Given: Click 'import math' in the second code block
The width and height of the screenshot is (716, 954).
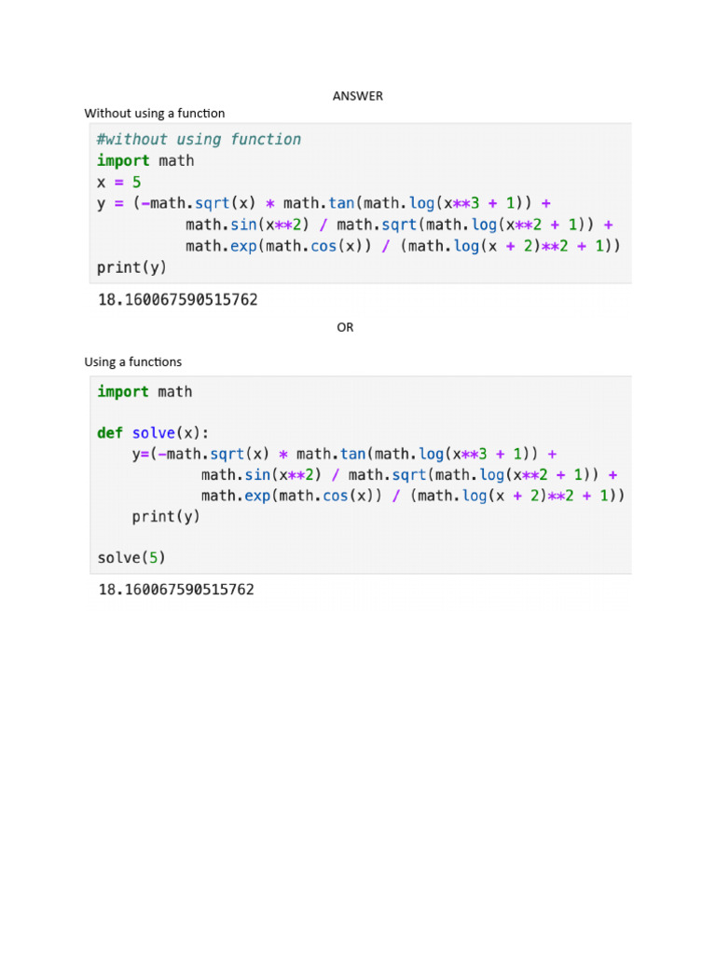Looking at the screenshot, I should tap(145, 391).
